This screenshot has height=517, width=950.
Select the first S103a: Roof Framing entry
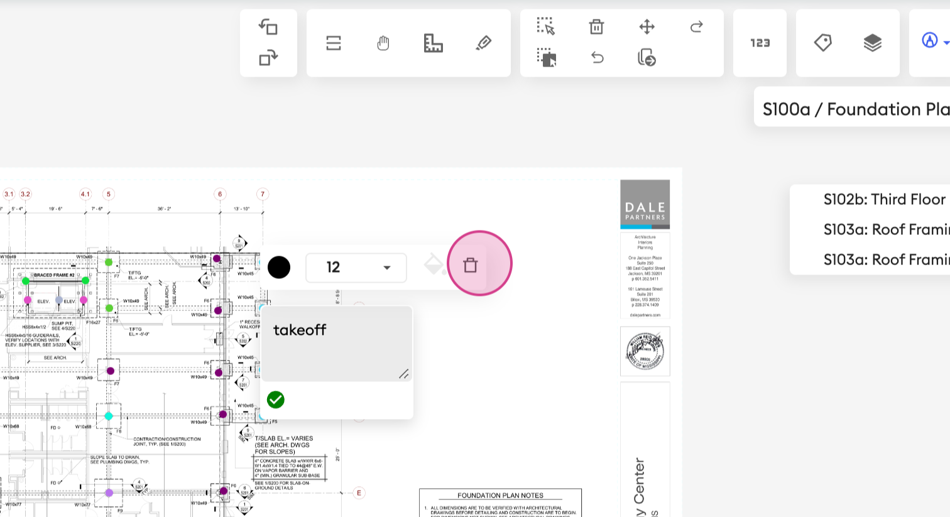click(886, 229)
